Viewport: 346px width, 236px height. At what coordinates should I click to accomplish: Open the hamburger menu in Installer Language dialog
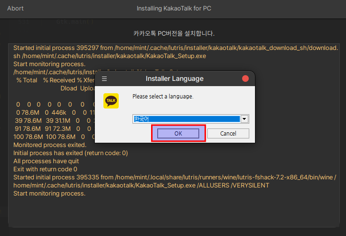pos(104,79)
